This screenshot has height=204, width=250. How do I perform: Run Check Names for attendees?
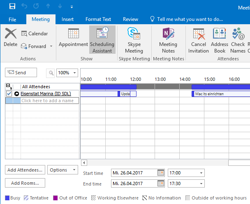[238, 40]
